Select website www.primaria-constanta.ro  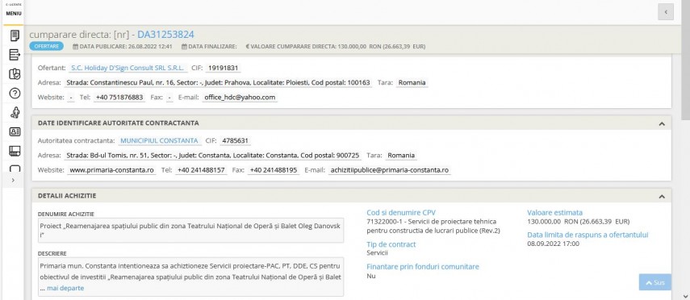coord(111,170)
